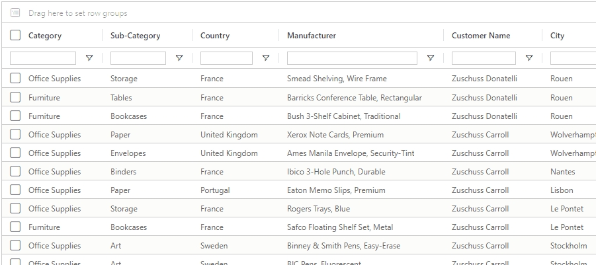This screenshot has height=265, width=596.
Task: Focus the Category filter text box
Action: [x=43, y=58]
